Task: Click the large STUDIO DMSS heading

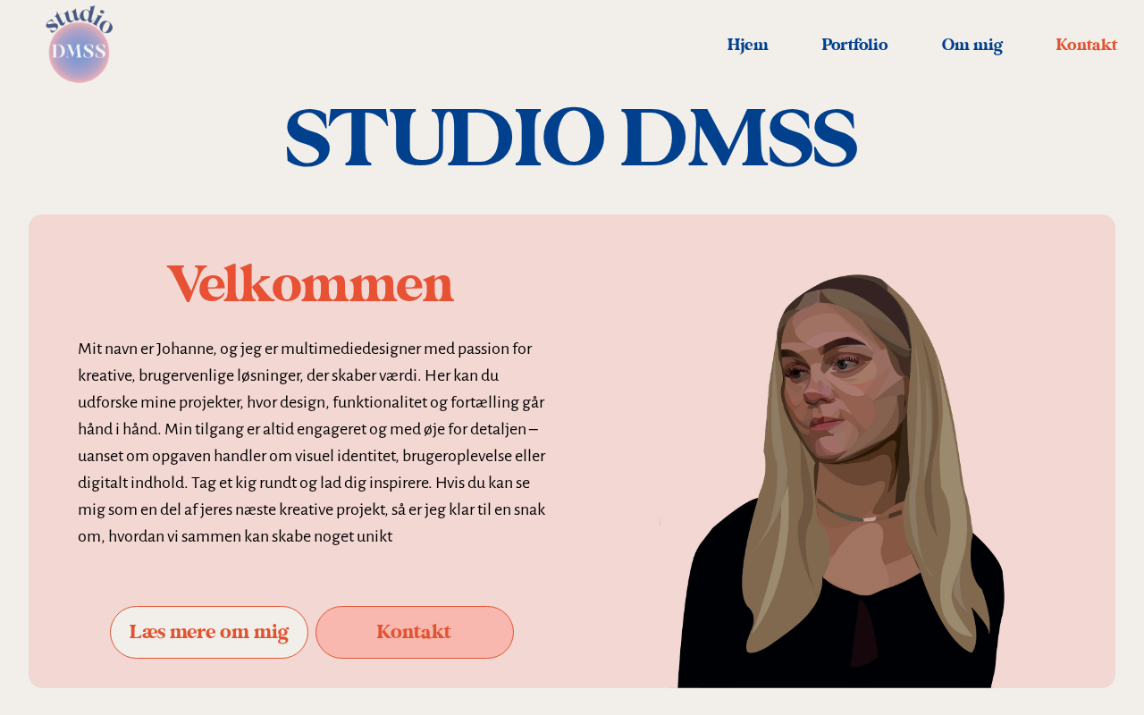Action: pos(572,139)
